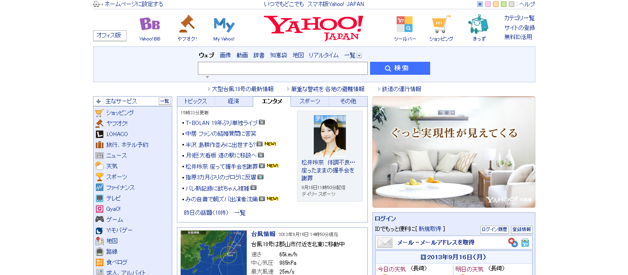This screenshot has height=275, width=628.
Task: Open the ヘルプ link
Action: pyautogui.click(x=527, y=4)
